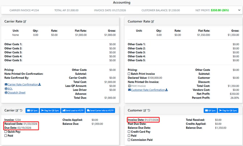Click carrier Invoice: 1234 text
The height and width of the screenshot is (146, 243).
[12, 120]
